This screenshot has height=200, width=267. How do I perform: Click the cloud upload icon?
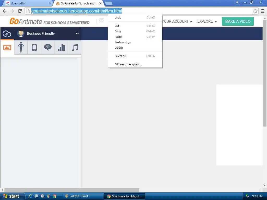7,34
